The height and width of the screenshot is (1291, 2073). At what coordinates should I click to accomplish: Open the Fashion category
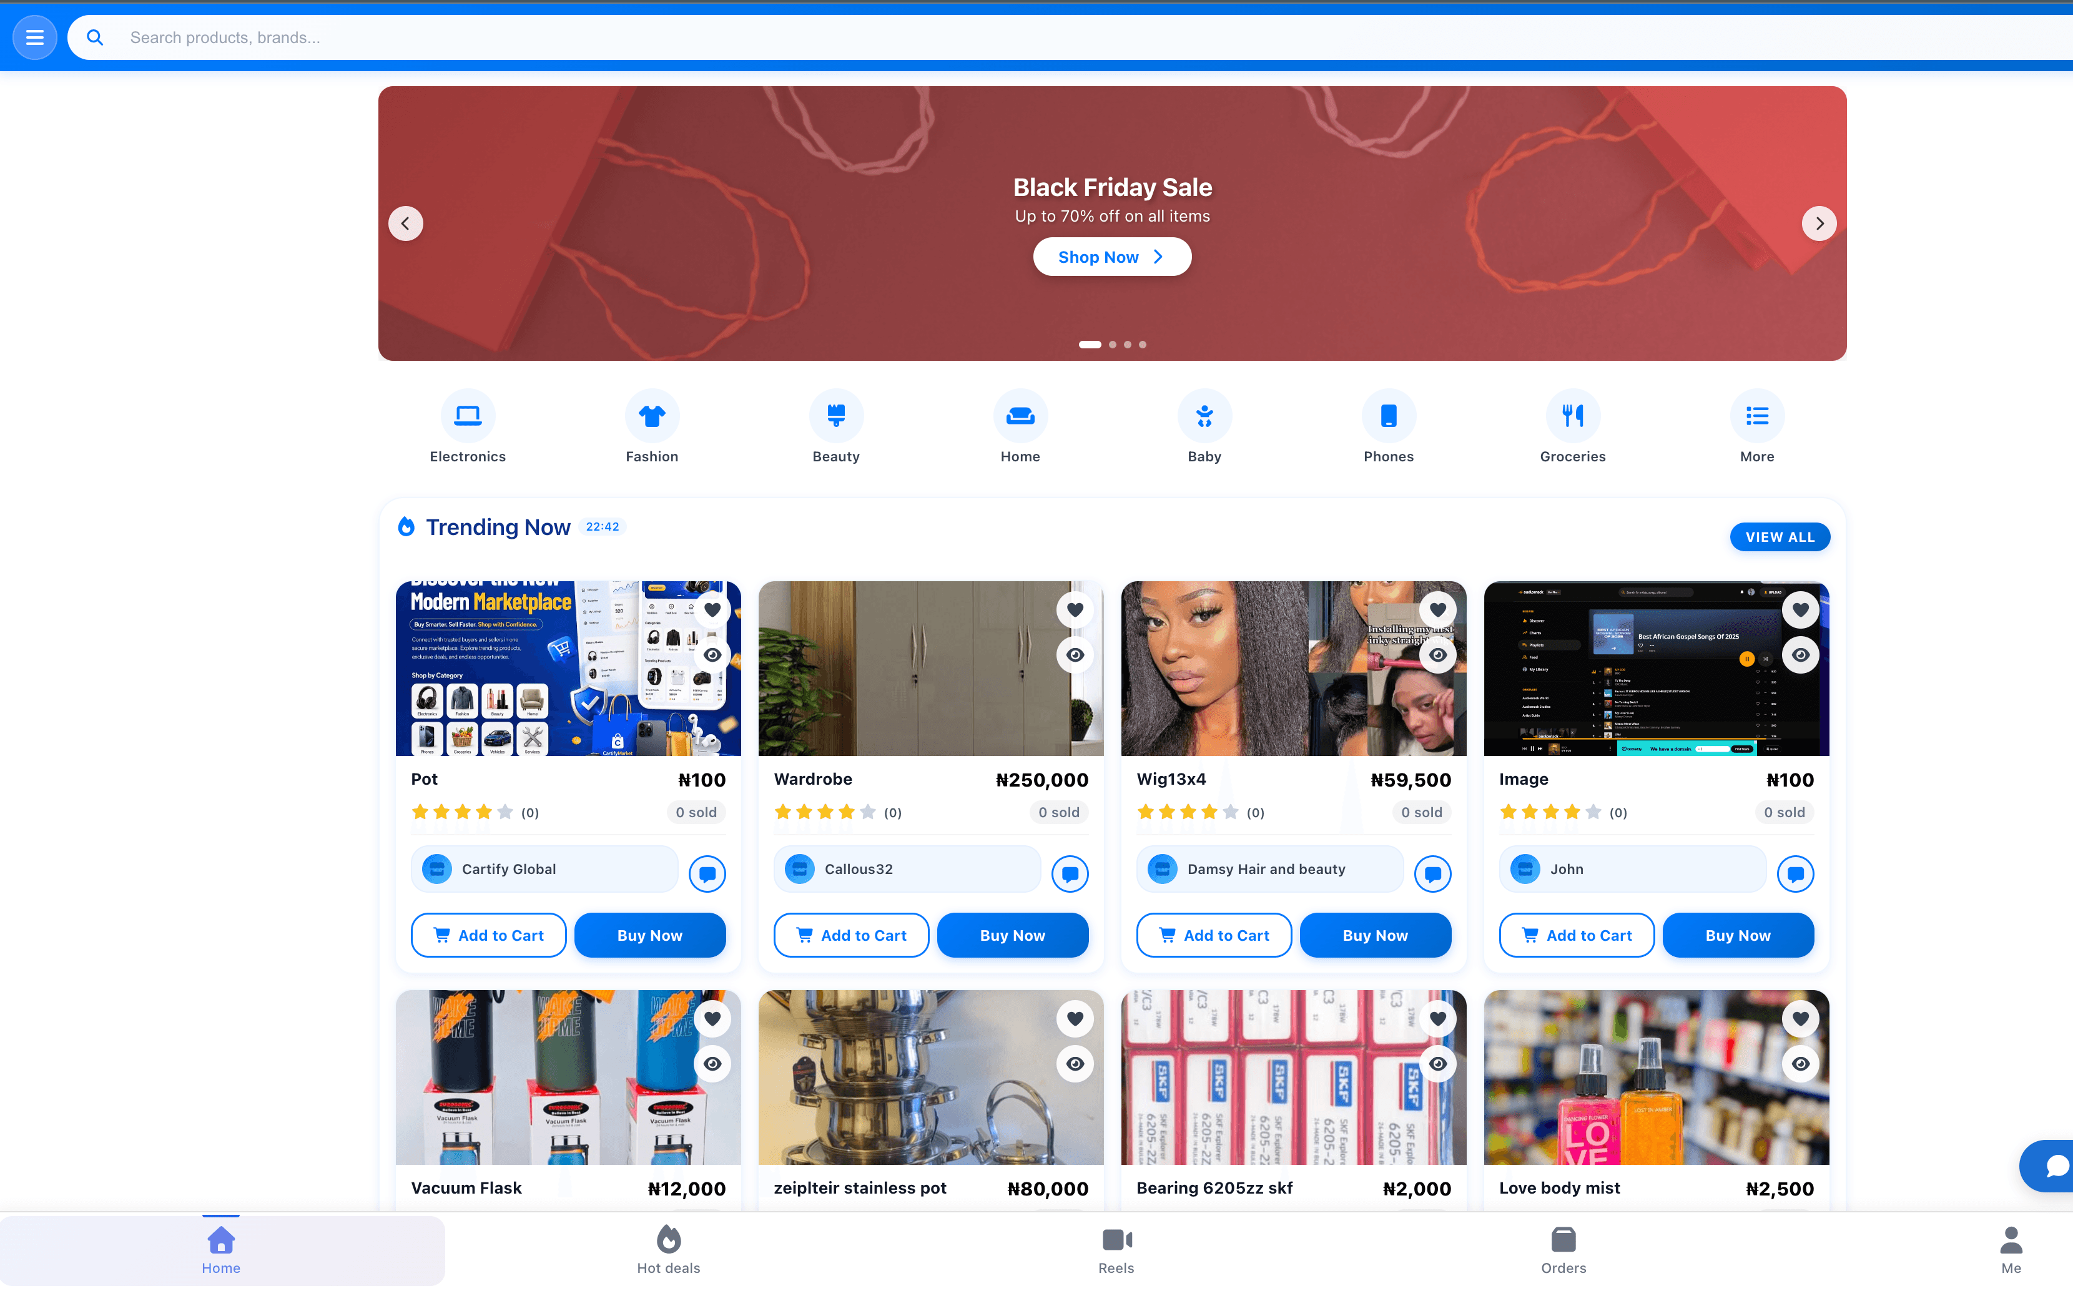point(652,427)
